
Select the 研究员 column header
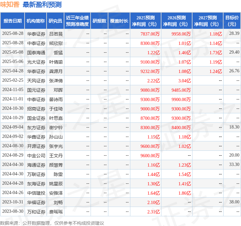(55, 21)
